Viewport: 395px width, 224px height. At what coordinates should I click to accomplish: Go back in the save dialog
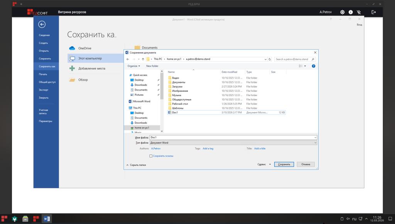[128, 59]
